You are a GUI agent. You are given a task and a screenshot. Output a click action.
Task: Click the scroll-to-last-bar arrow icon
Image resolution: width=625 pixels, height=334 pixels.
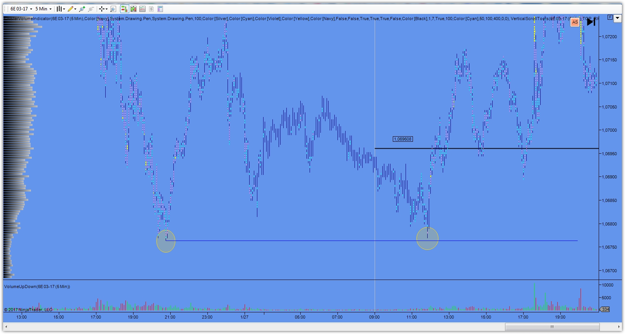pos(591,22)
